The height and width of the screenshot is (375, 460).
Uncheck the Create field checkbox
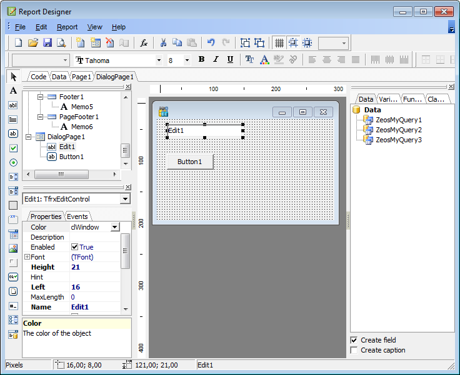[x=354, y=340]
